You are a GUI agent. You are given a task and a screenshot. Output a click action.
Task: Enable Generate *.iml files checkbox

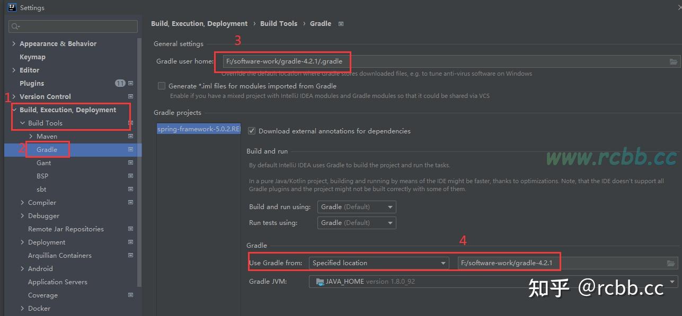pos(162,86)
